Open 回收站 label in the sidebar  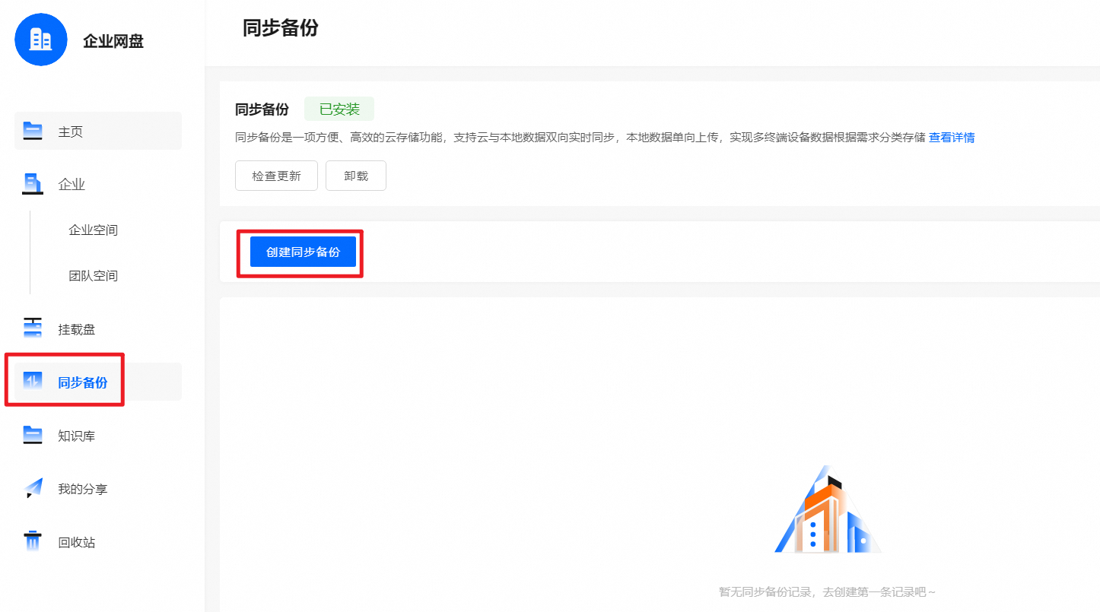pyautogui.click(x=77, y=542)
